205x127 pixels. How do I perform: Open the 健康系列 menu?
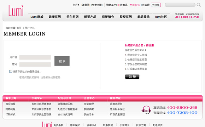click(x=55, y=17)
